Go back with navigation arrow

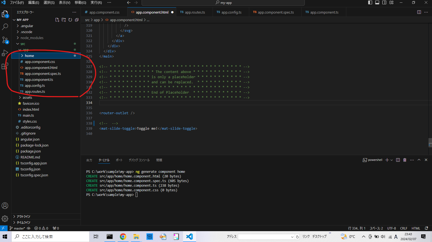tap(129, 3)
